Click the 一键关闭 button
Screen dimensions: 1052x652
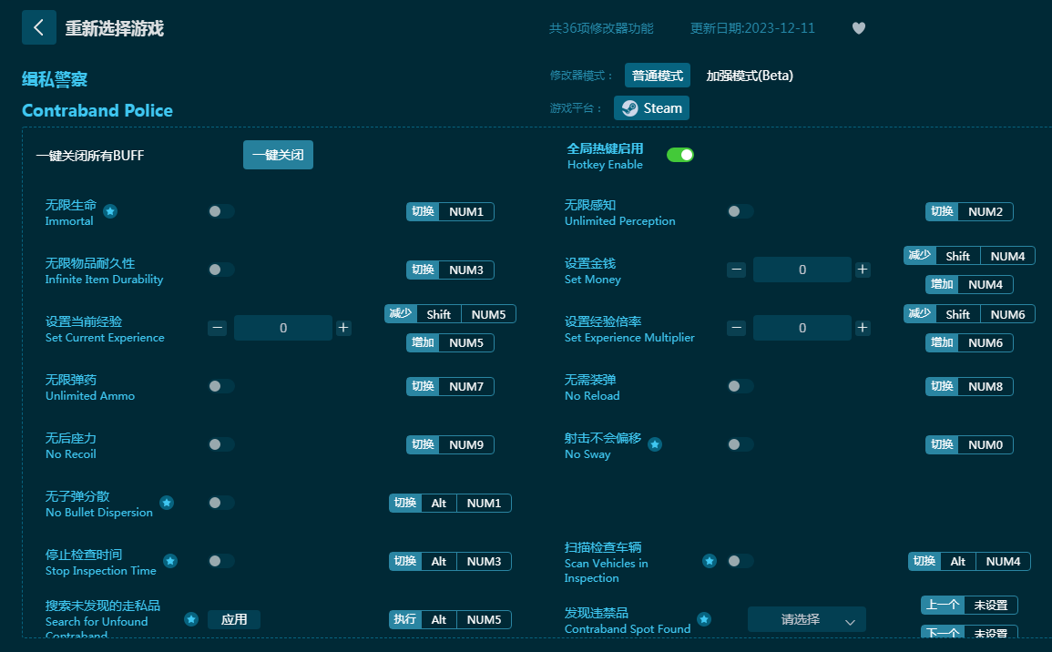278,155
